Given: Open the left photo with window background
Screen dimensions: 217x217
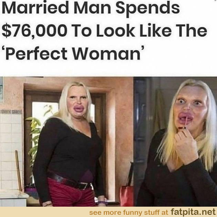Looking at the screenshot, I should tap(66, 142).
